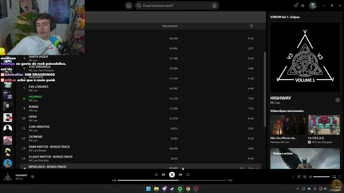Open Google Chrome from the taskbar
The height and width of the screenshot is (193, 344).
point(188,189)
